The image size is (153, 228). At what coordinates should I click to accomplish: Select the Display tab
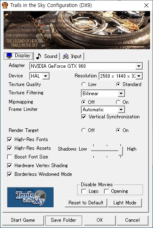(19, 56)
